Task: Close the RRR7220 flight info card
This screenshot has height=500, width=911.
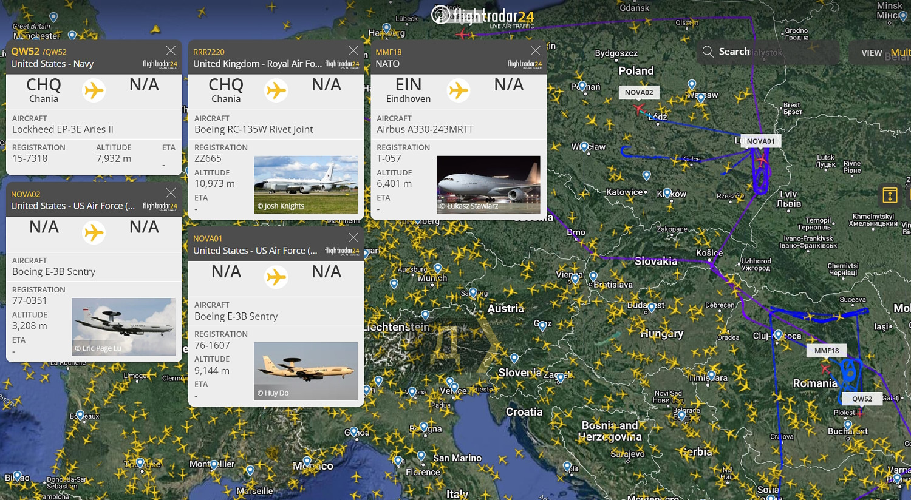Action: 353,51
